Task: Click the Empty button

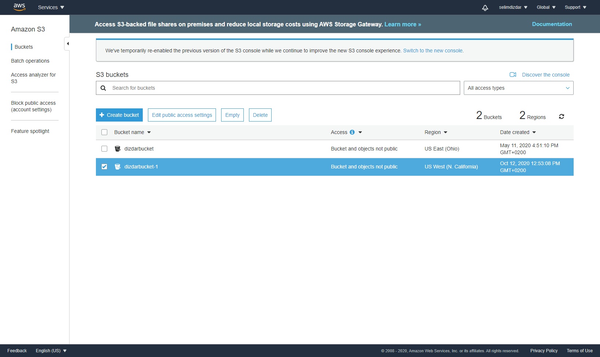Action: tap(232, 115)
